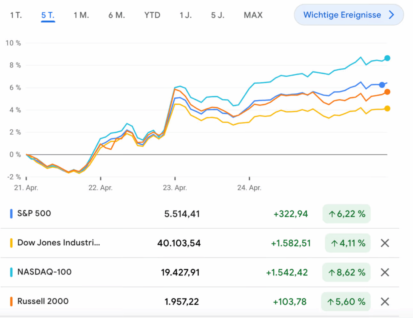Show the YTD time range
Image resolution: width=413 pixels, height=318 pixels.
(x=152, y=15)
